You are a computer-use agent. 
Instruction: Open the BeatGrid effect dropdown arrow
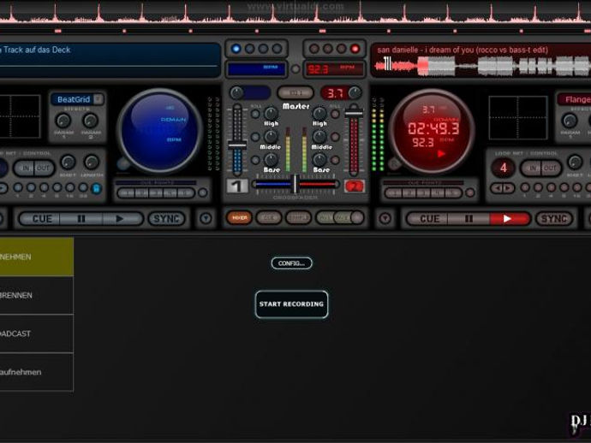click(98, 99)
